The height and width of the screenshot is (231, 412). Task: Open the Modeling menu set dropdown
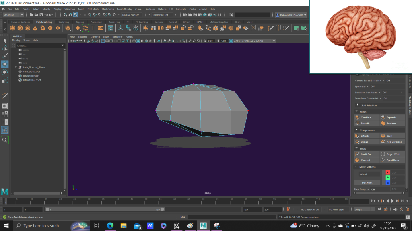[14, 15]
